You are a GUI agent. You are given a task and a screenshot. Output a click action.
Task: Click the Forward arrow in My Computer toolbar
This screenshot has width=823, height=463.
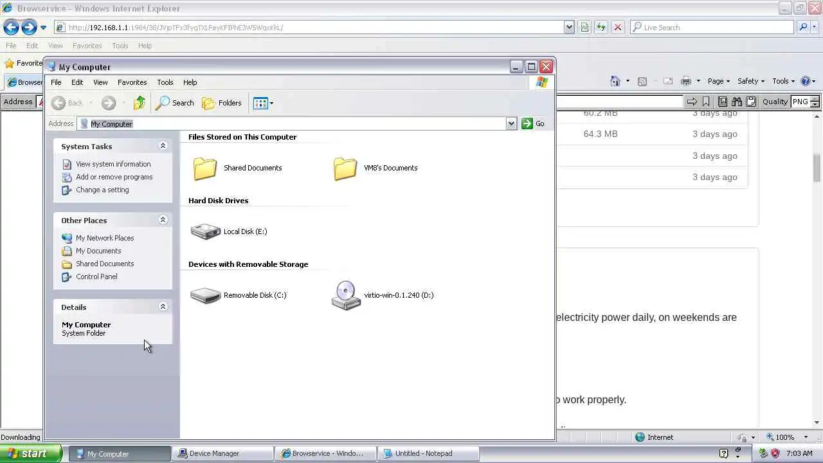pos(109,103)
